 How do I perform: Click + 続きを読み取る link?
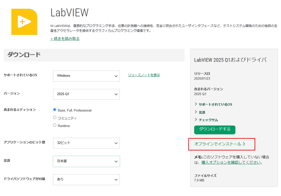pyautogui.click(x=65, y=39)
